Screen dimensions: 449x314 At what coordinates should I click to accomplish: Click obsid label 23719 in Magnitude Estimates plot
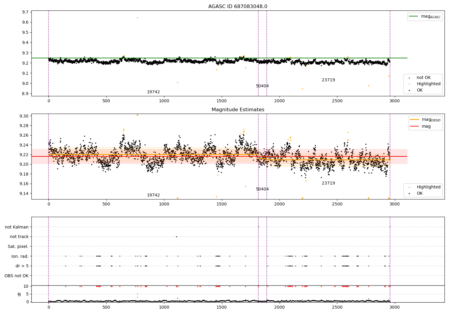(x=328, y=183)
